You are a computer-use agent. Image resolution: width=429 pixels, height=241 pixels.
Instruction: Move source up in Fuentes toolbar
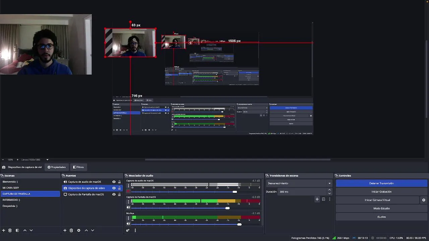(x=86, y=230)
